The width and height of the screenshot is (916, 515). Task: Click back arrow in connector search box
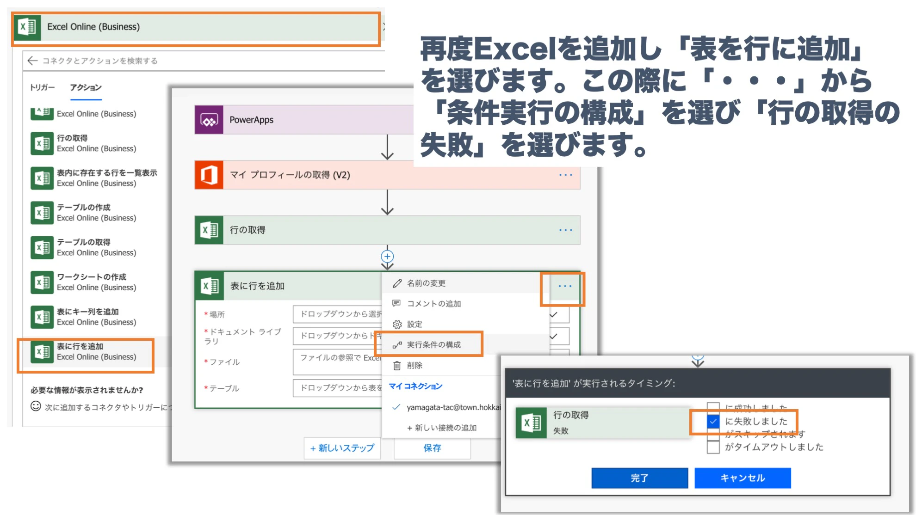[32, 61]
